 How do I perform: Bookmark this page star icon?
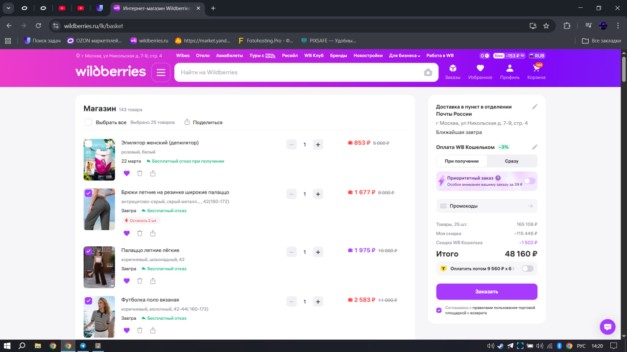[x=546, y=26]
